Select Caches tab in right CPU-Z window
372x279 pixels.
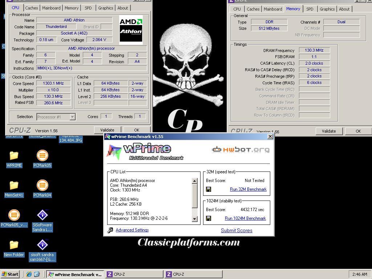click(253, 9)
